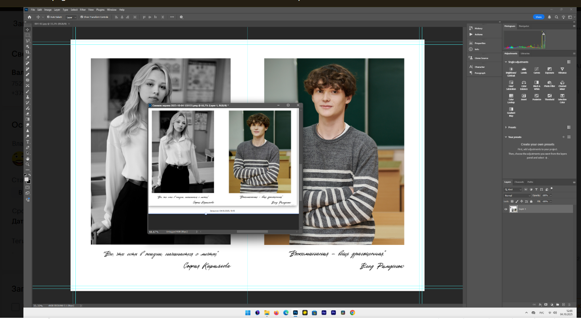This screenshot has width=581, height=319.
Task: Pick the Zoom tool in toolbar
Action: pos(28,164)
